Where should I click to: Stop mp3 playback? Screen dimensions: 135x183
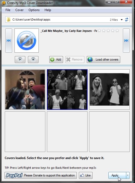coord(33,60)
